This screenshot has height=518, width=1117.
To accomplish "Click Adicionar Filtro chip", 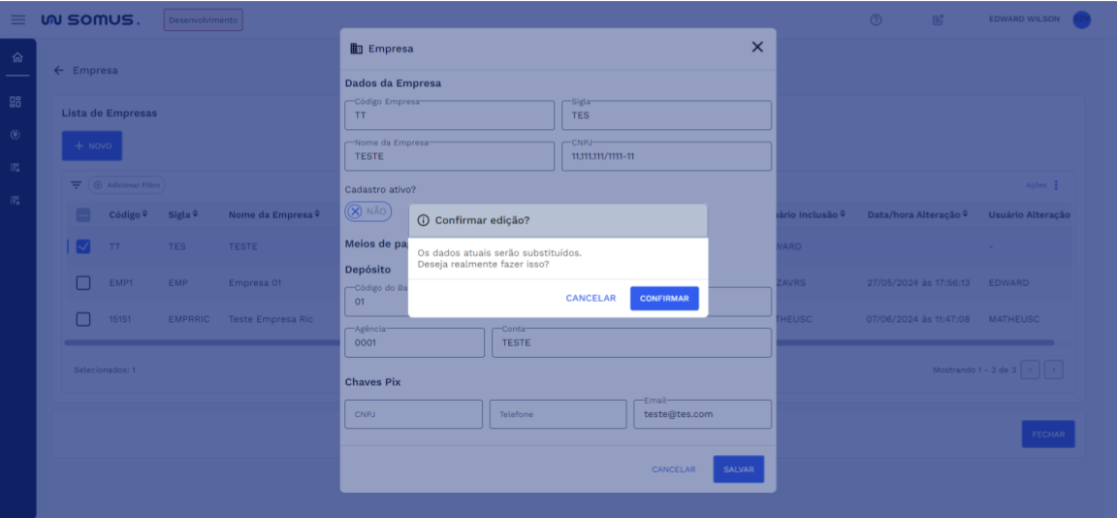I will point(127,185).
